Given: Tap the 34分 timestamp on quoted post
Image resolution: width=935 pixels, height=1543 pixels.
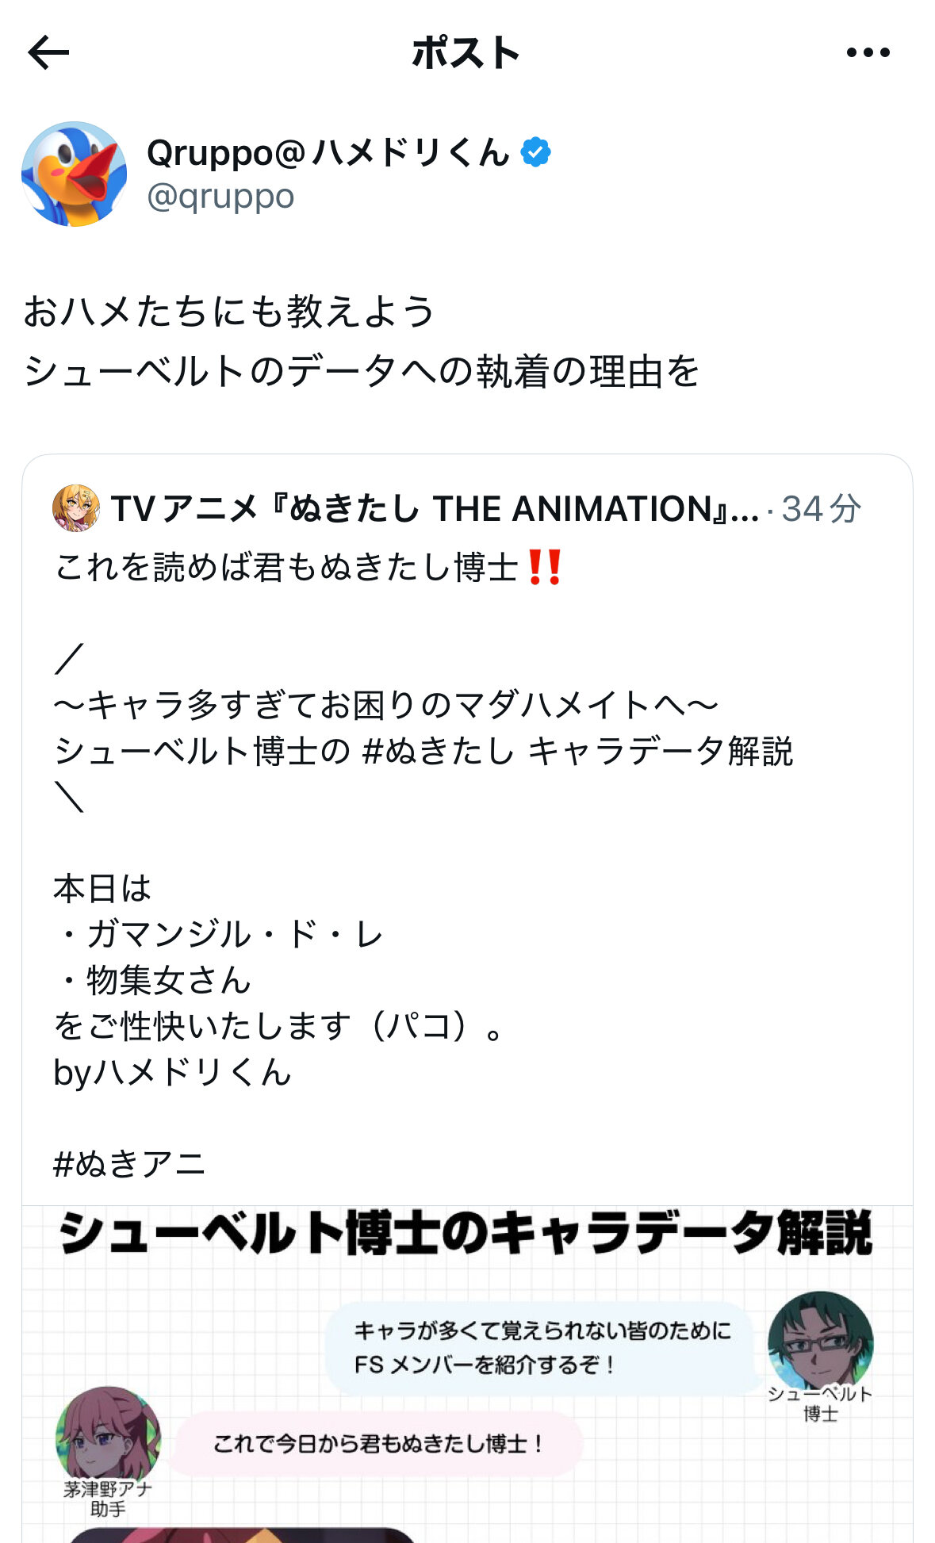Looking at the screenshot, I should tap(822, 508).
